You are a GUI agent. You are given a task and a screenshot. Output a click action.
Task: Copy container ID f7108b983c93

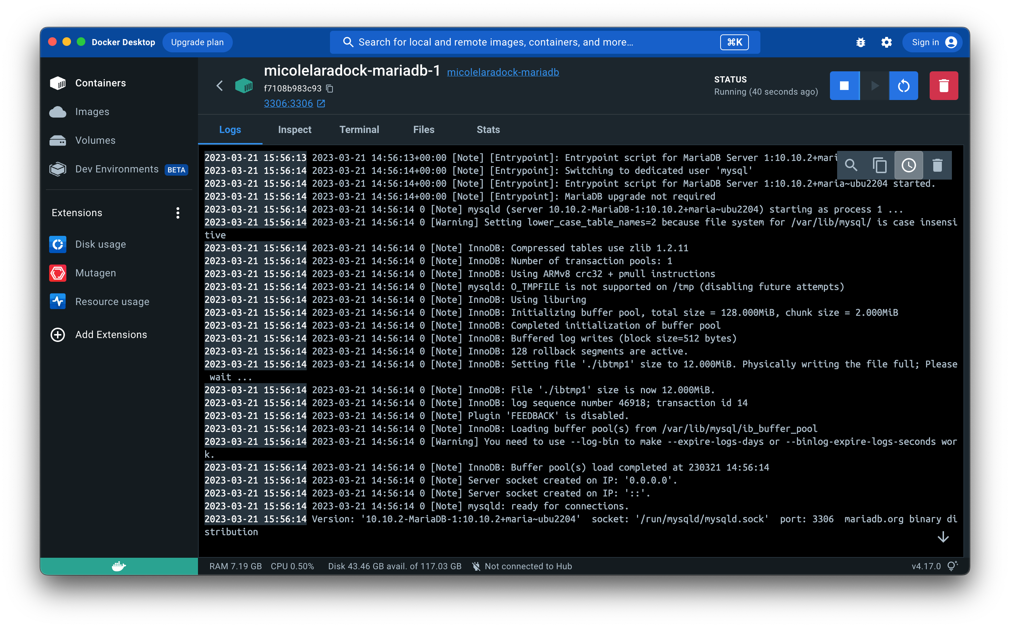[x=330, y=89]
